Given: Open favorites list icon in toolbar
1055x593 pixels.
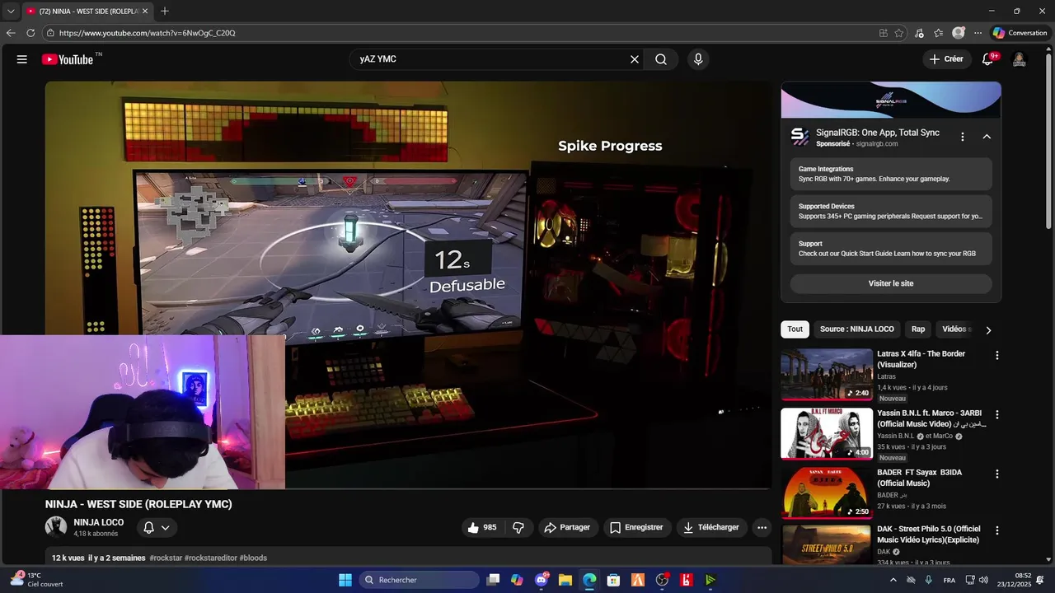Looking at the screenshot, I should tap(939, 33).
